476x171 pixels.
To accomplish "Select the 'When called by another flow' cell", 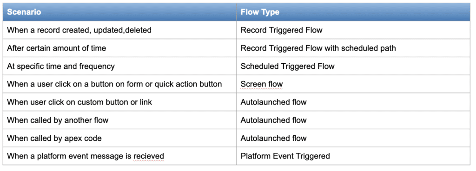I will pyautogui.click(x=119, y=120).
